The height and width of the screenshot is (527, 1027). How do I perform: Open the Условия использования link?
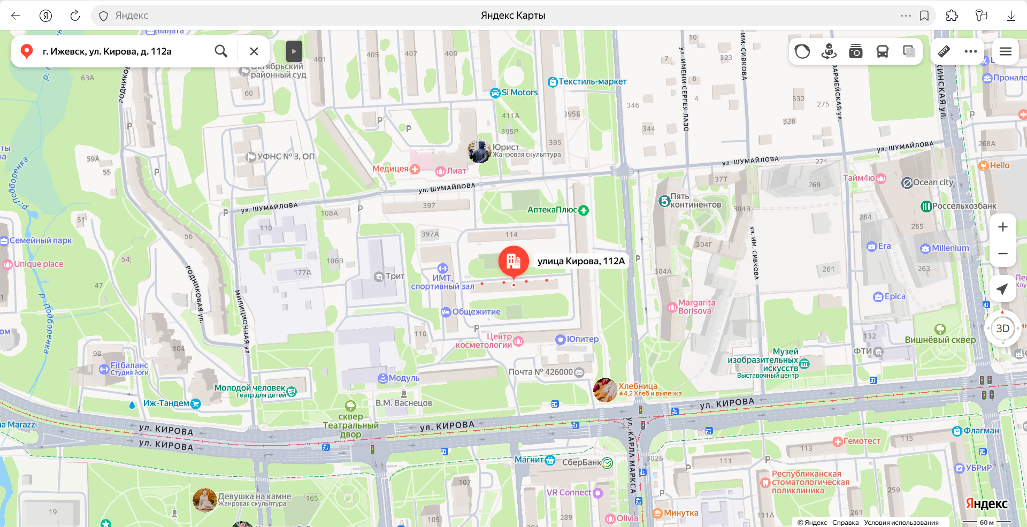[901, 523]
